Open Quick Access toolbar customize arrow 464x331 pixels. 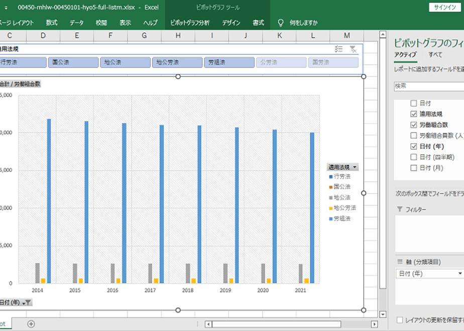coord(6,8)
